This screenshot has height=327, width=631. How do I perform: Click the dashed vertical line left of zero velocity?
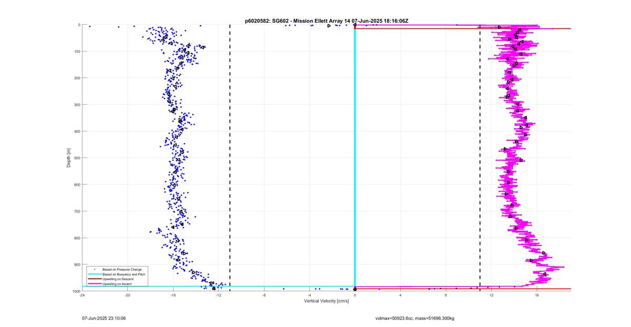click(x=230, y=158)
